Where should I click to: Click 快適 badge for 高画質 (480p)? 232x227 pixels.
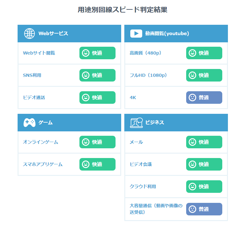click(x=204, y=53)
